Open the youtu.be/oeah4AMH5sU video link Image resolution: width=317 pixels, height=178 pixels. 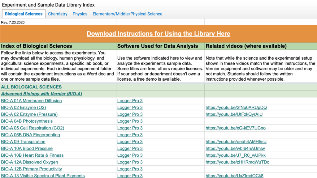coord(236,142)
